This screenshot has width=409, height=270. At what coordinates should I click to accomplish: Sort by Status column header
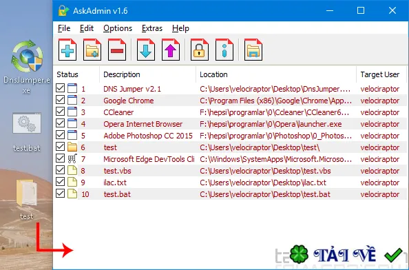(76, 74)
